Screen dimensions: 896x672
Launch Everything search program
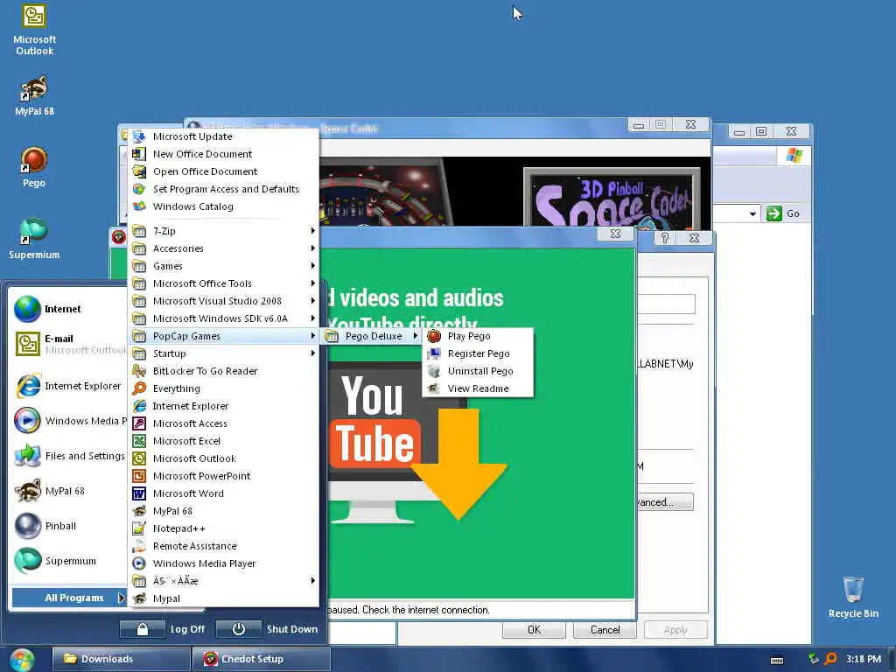click(x=223, y=388)
